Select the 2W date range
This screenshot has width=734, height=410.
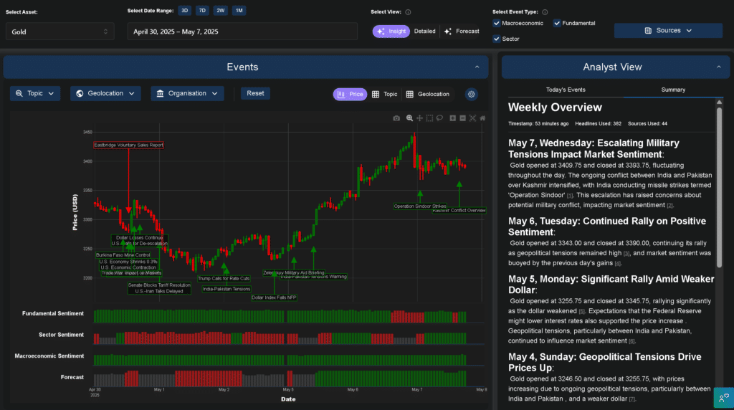tap(221, 10)
